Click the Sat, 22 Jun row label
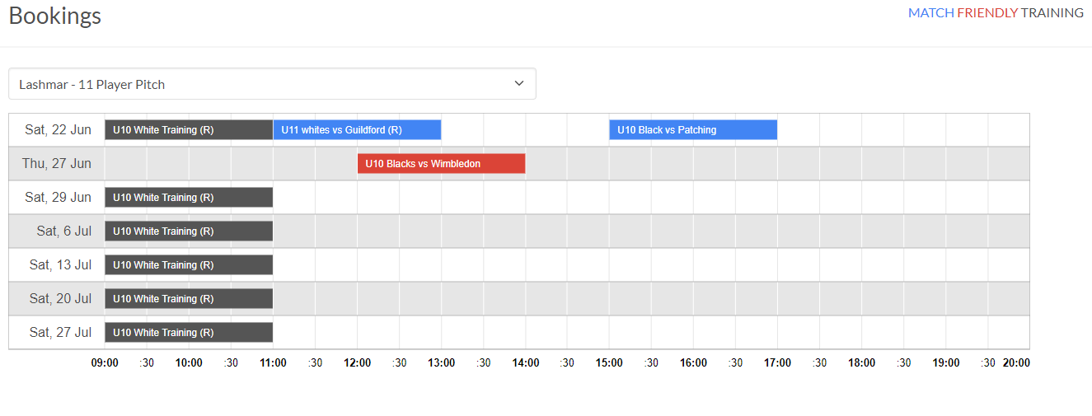Screen dimensions: 1092x416 (59, 130)
